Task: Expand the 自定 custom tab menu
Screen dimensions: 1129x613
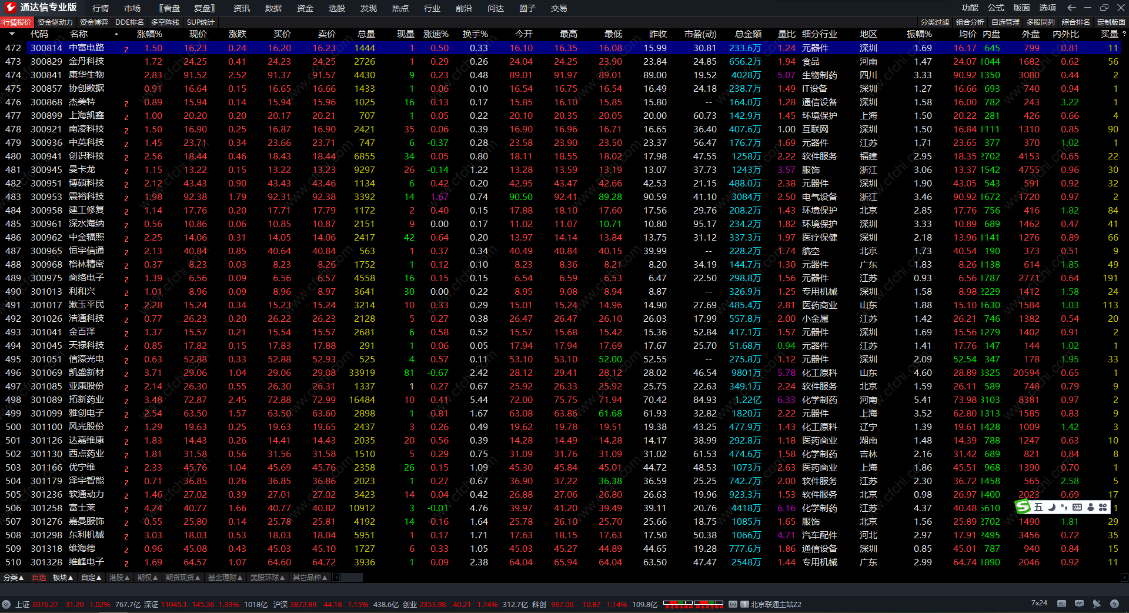Action: point(91,578)
